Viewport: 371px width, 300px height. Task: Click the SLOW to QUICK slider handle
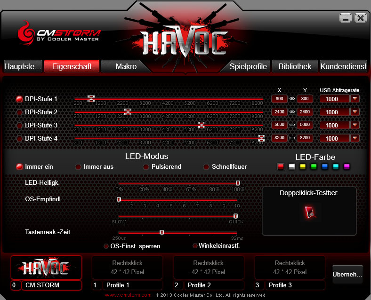coord(236,216)
